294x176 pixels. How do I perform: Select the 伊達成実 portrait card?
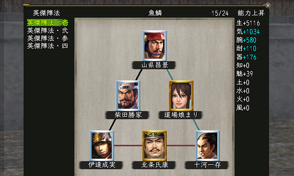click(102, 145)
